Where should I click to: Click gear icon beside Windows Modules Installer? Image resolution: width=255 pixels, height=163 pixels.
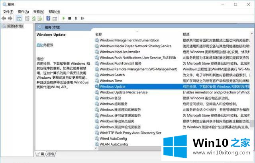[97, 52]
